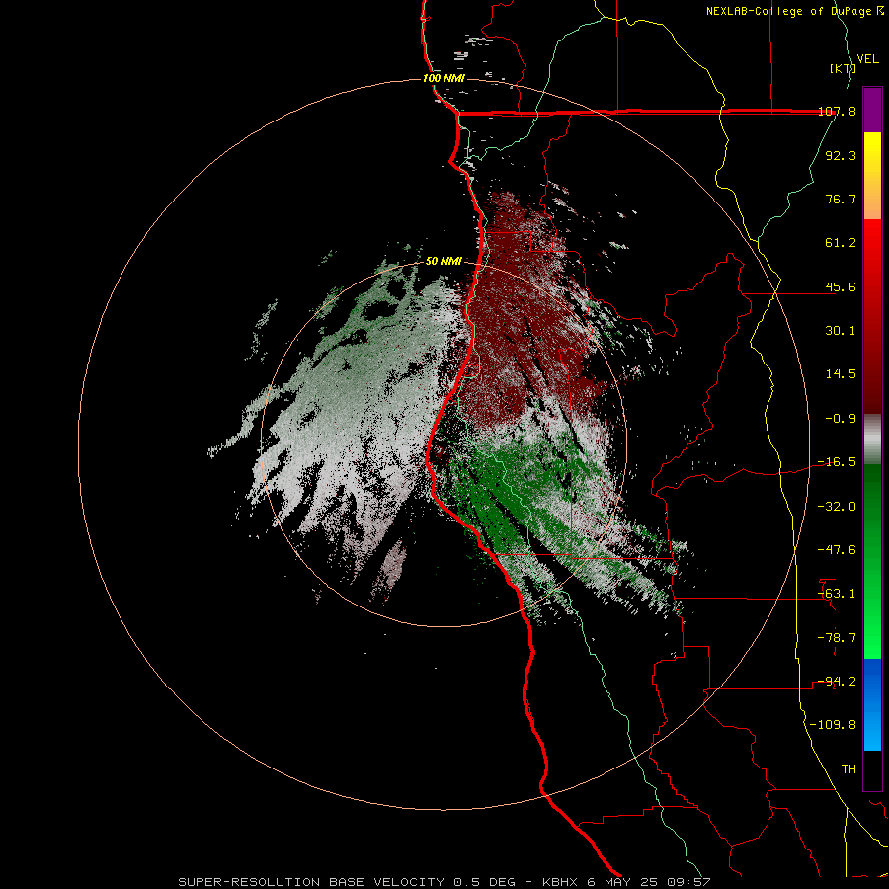Click the -32.0 value on the velocity scale

[x=838, y=507]
